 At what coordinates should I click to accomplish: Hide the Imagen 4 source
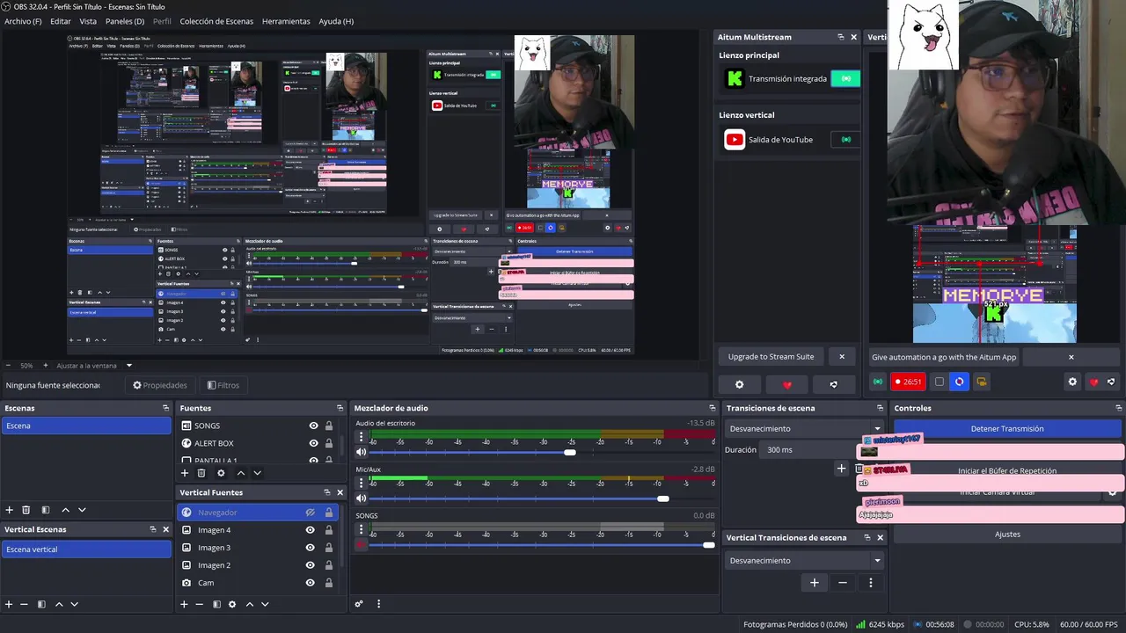coord(311,530)
